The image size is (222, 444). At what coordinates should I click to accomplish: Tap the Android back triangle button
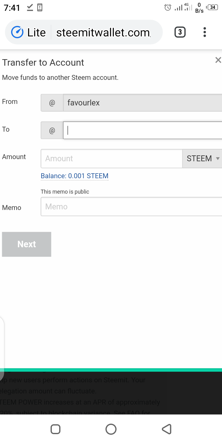point(166,429)
